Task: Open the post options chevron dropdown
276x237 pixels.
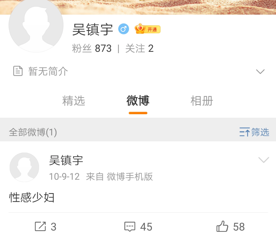Action: (x=264, y=160)
